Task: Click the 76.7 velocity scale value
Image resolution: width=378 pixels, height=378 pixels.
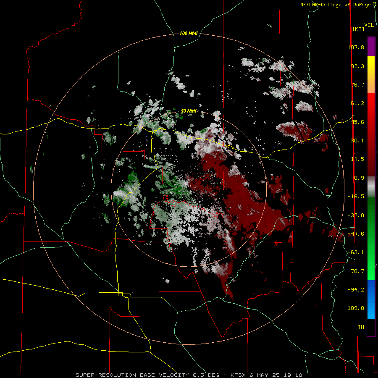Action: point(357,84)
